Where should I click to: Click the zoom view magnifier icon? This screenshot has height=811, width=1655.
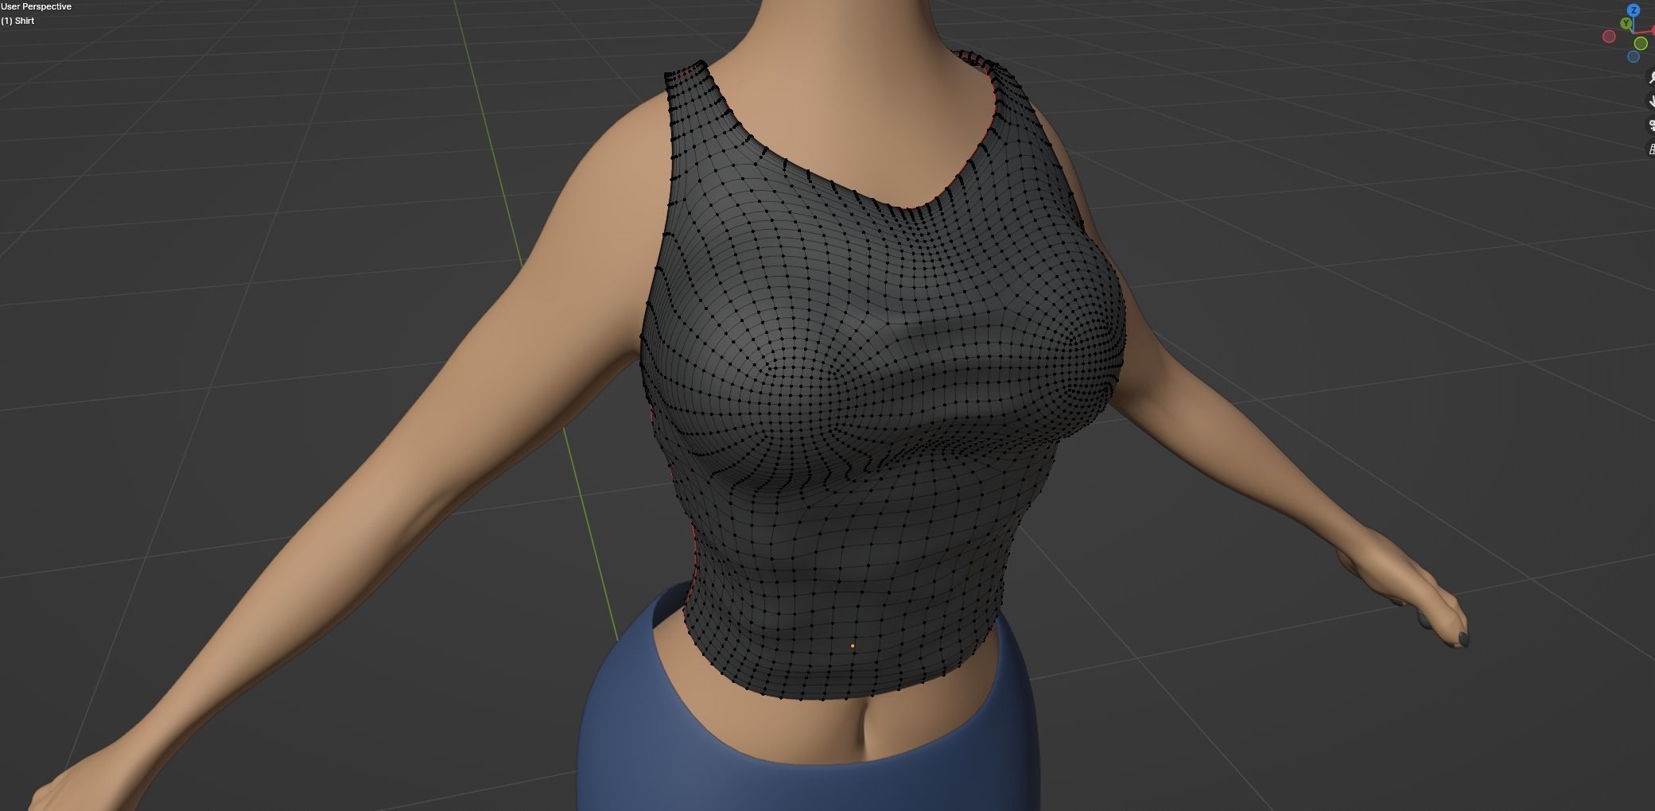coord(1651,77)
